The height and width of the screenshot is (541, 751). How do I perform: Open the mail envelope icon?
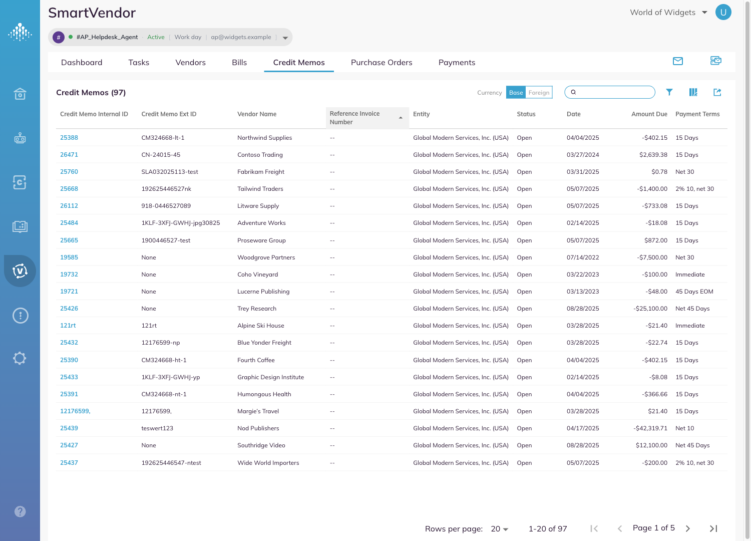[678, 61]
